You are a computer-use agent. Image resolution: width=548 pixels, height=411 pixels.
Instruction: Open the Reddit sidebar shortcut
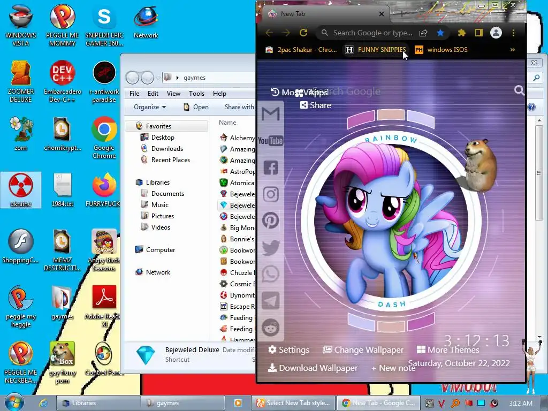coord(271,328)
